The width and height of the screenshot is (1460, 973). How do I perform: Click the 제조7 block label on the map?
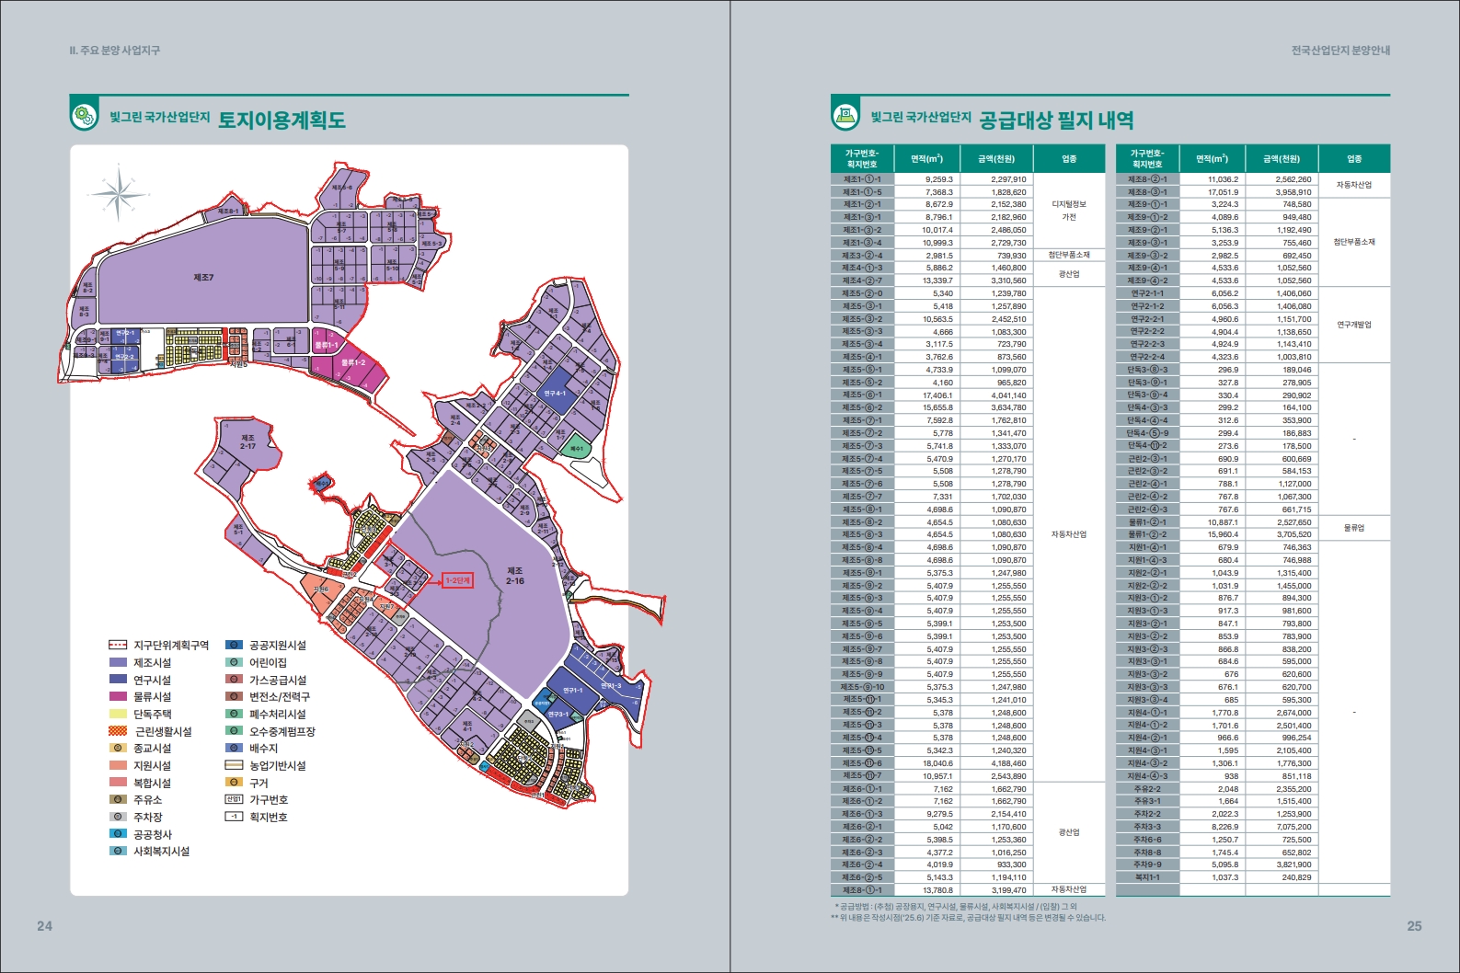pyautogui.click(x=203, y=277)
